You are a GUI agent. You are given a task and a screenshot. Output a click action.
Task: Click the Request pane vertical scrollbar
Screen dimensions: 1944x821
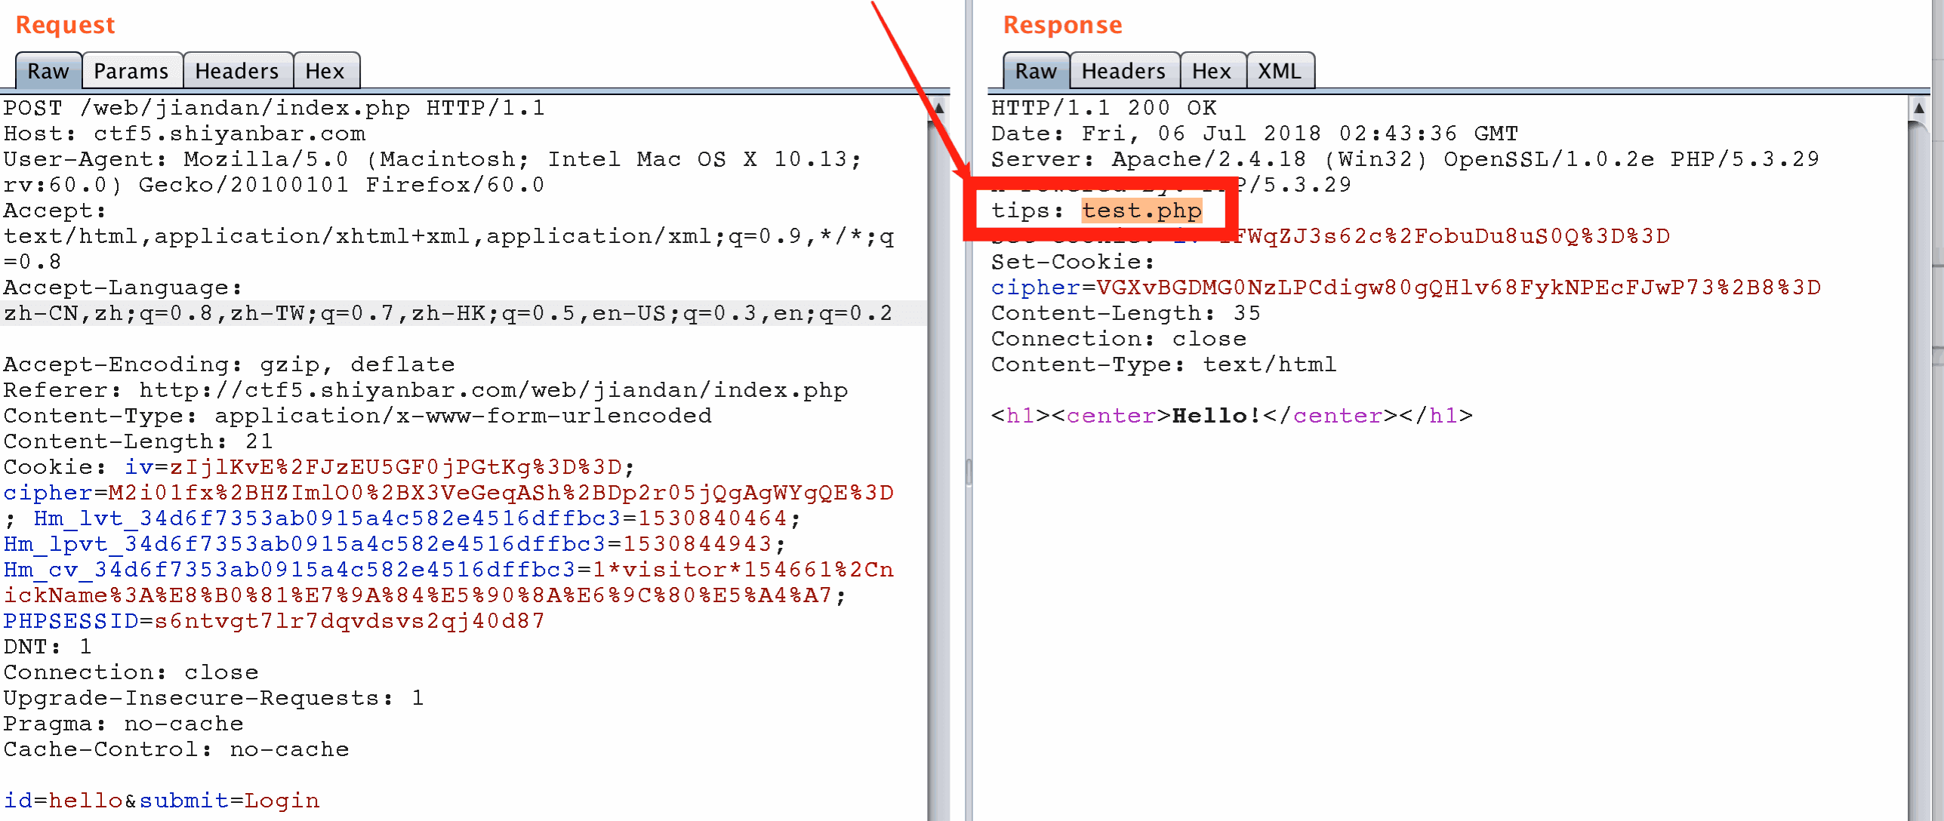point(938,458)
